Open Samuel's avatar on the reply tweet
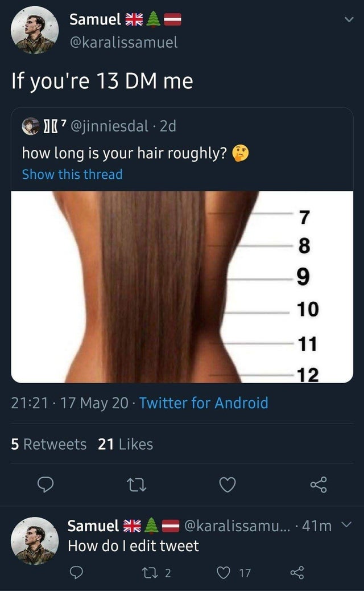This screenshot has width=364, height=591. click(x=35, y=540)
